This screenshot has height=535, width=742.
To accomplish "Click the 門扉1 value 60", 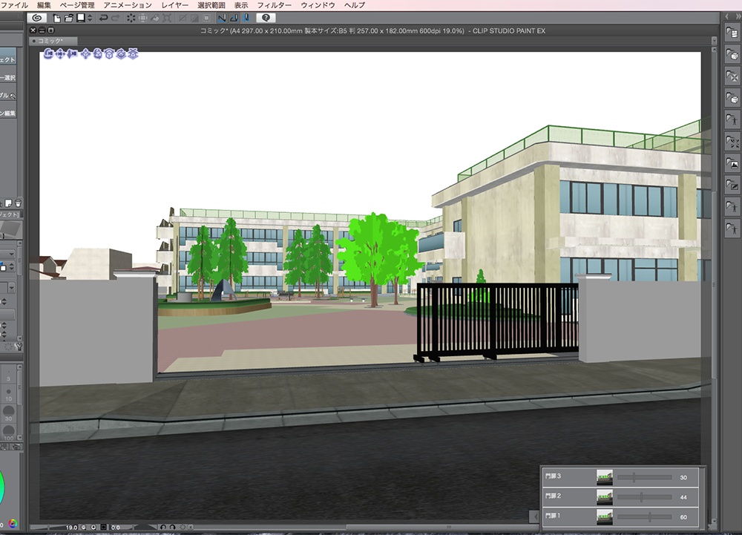I will point(683,517).
